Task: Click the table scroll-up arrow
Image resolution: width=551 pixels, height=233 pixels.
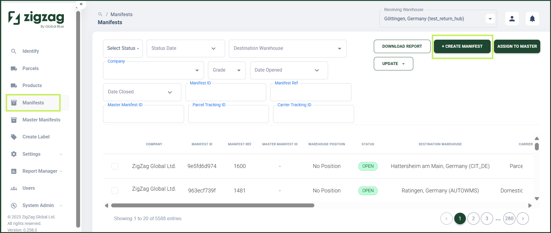Action: coord(537,138)
